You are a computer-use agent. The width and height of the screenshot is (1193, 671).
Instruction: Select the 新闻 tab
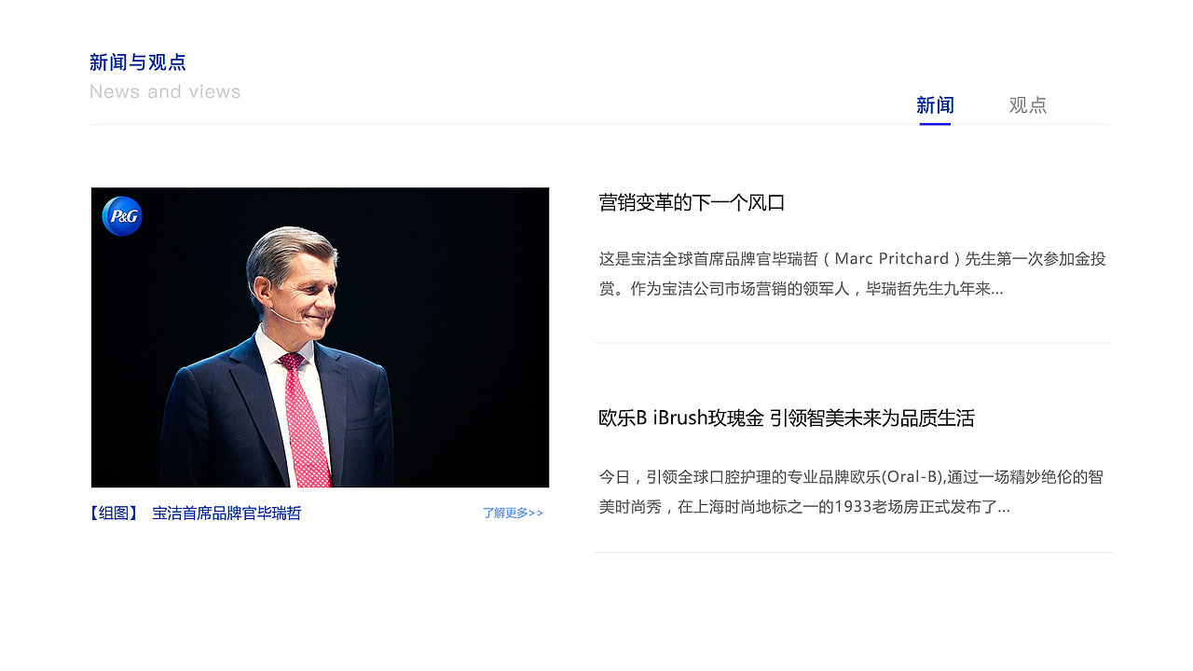[935, 105]
